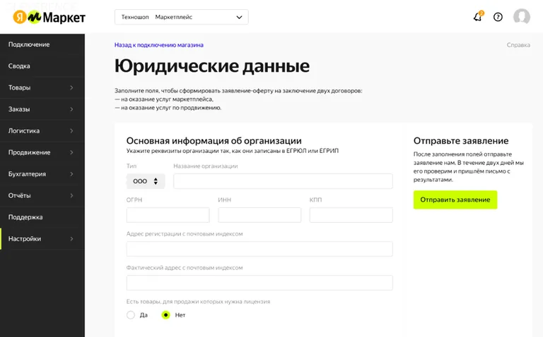This screenshot has width=543, height=337.
Task: Open the Справка link
Action: point(518,45)
